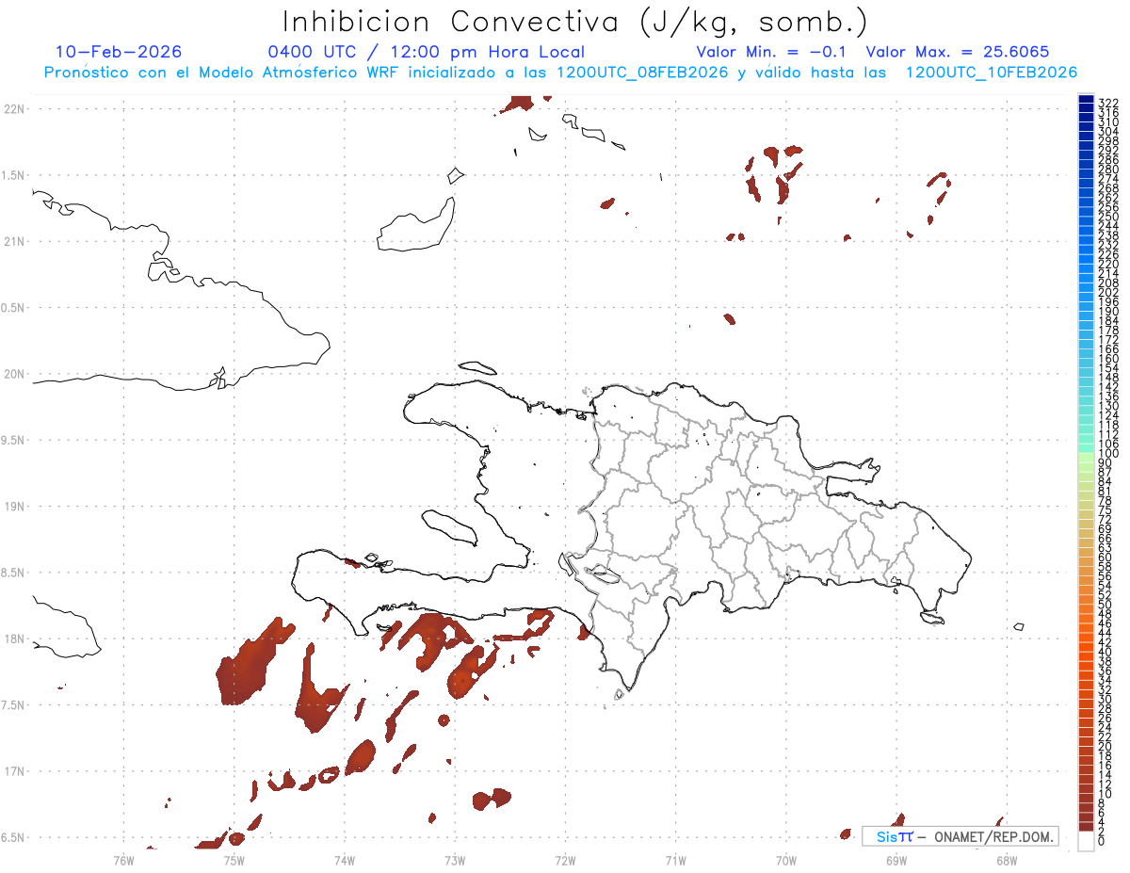Click the "71W" longitude label
Image resolution: width=1130 pixels, height=873 pixels.
(x=675, y=860)
